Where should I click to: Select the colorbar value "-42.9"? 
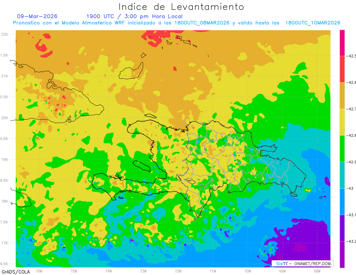(x=351, y=162)
